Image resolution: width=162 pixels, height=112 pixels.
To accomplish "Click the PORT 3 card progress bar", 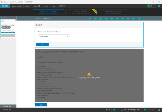I will [x=8, y=32].
